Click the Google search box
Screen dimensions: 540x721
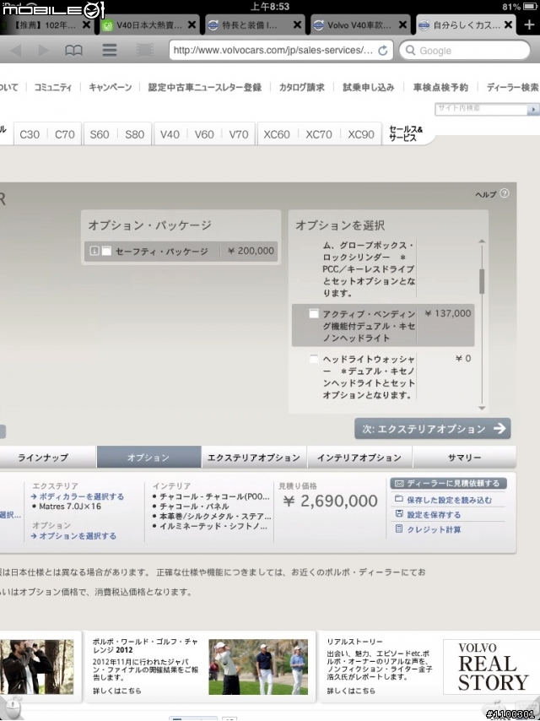tap(465, 50)
